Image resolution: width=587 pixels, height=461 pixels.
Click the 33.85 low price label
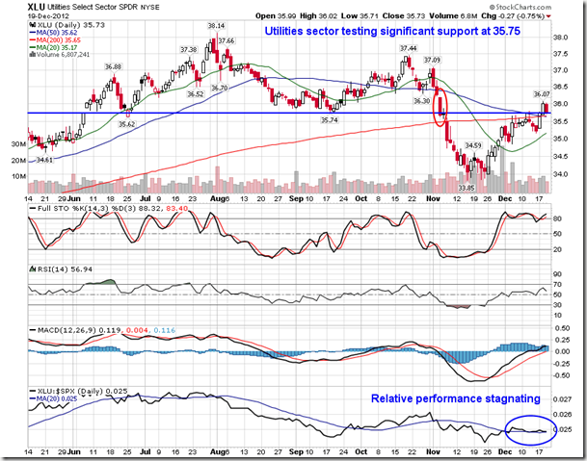pos(467,189)
